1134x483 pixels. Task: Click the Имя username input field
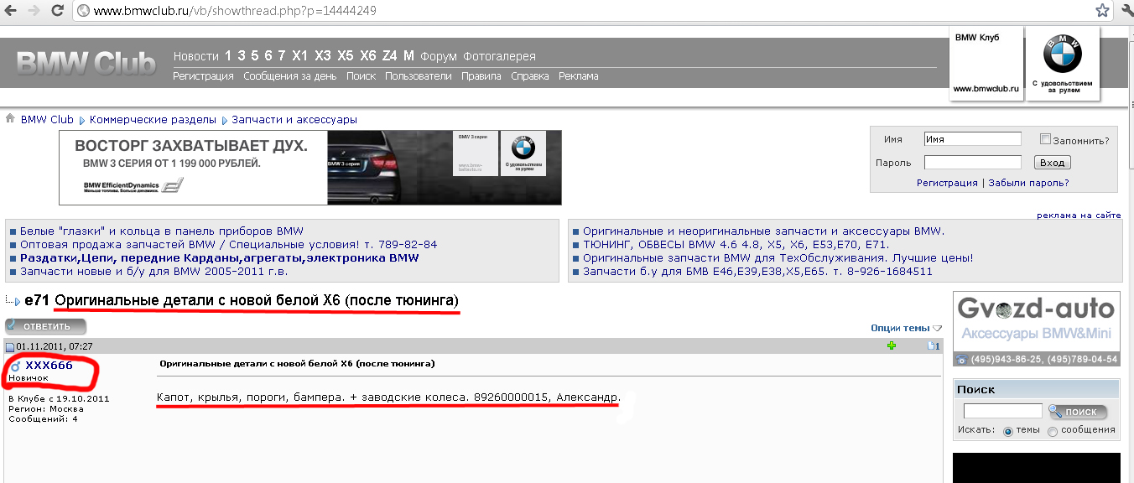click(x=973, y=139)
